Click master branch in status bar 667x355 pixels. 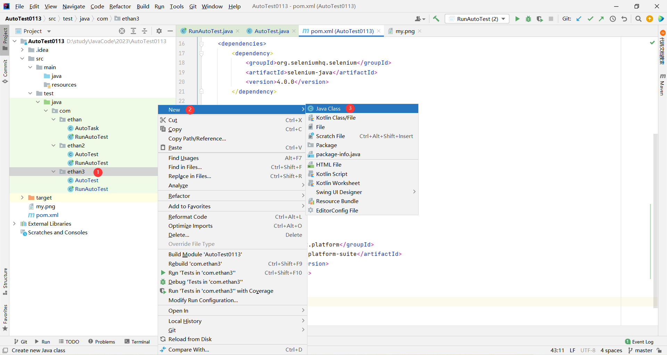coord(640,350)
